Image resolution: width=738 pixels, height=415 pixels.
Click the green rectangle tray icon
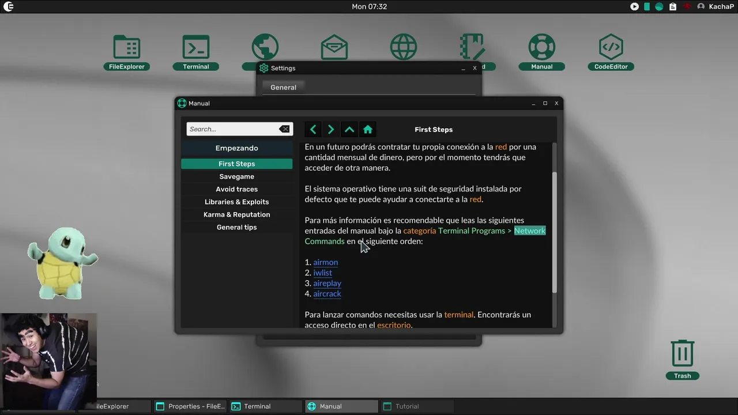647,6
